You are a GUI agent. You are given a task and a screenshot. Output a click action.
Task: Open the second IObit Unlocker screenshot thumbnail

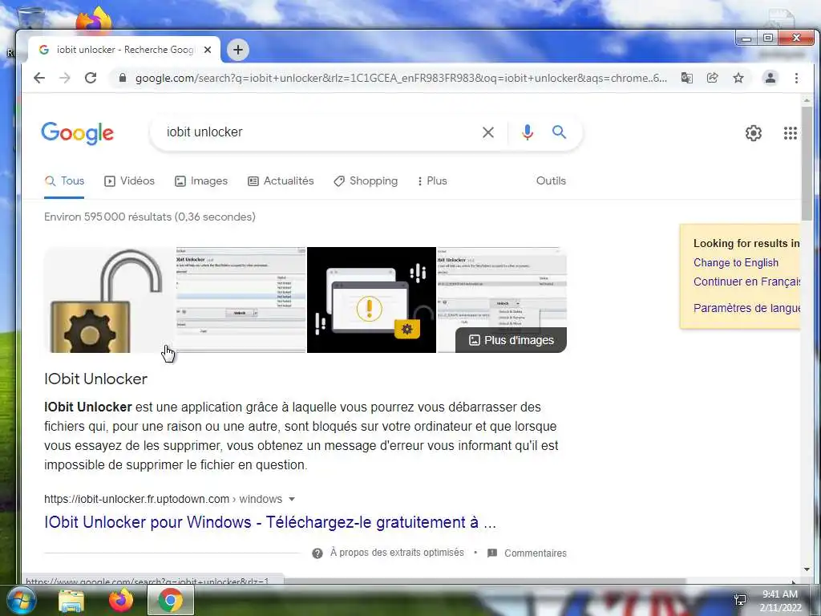point(241,300)
